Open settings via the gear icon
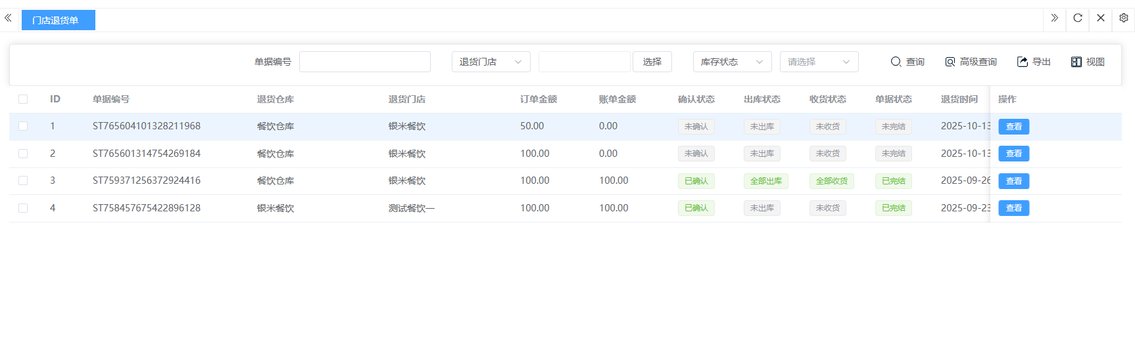 [1123, 18]
